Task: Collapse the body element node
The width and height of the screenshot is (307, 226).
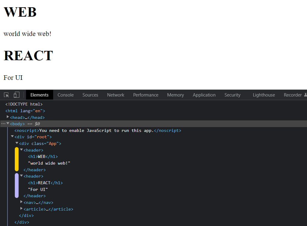Action: [x=8, y=123]
